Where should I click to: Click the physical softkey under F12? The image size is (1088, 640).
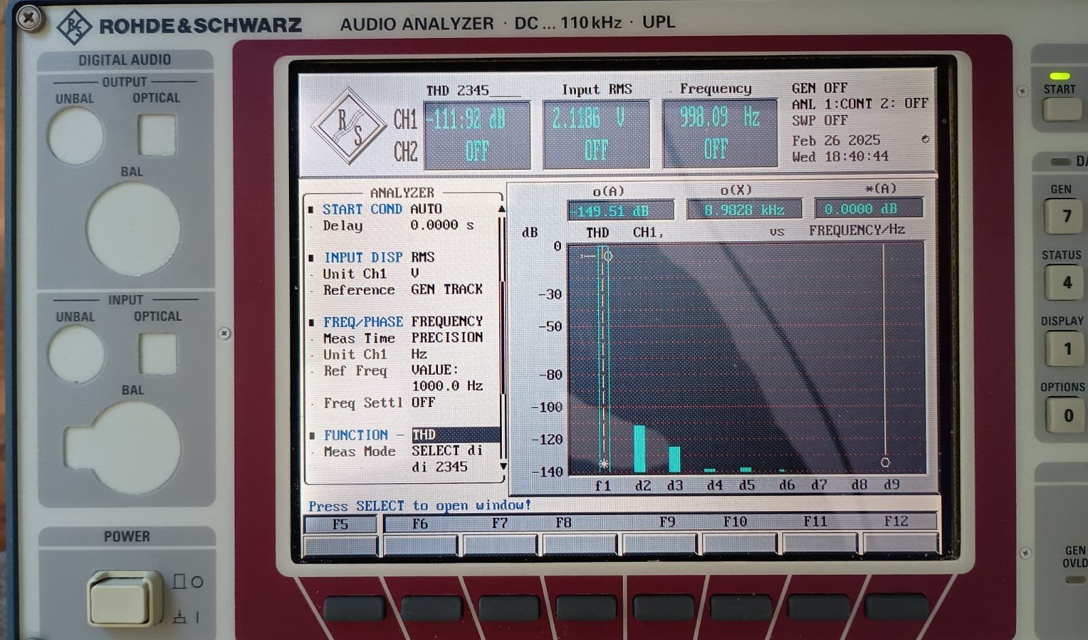pos(896,605)
